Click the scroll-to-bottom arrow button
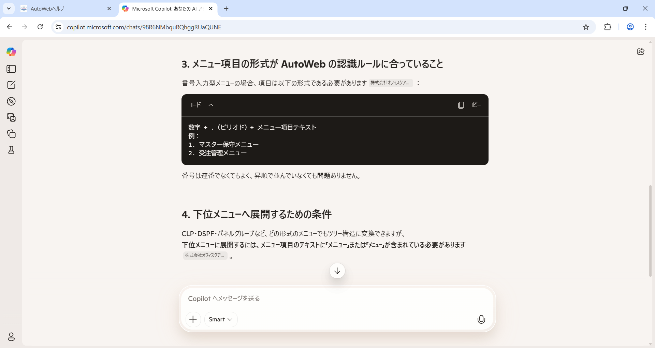This screenshot has width=655, height=348. point(337,271)
